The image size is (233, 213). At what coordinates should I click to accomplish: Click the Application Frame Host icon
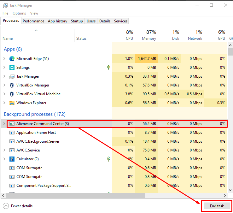click(x=12, y=133)
